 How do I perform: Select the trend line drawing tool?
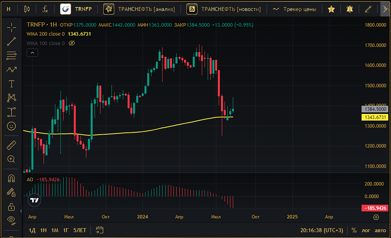11,41
